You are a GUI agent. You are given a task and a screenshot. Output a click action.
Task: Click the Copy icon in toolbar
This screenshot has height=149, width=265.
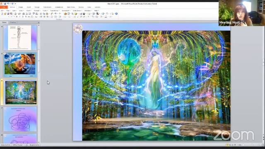(x=44, y=14)
